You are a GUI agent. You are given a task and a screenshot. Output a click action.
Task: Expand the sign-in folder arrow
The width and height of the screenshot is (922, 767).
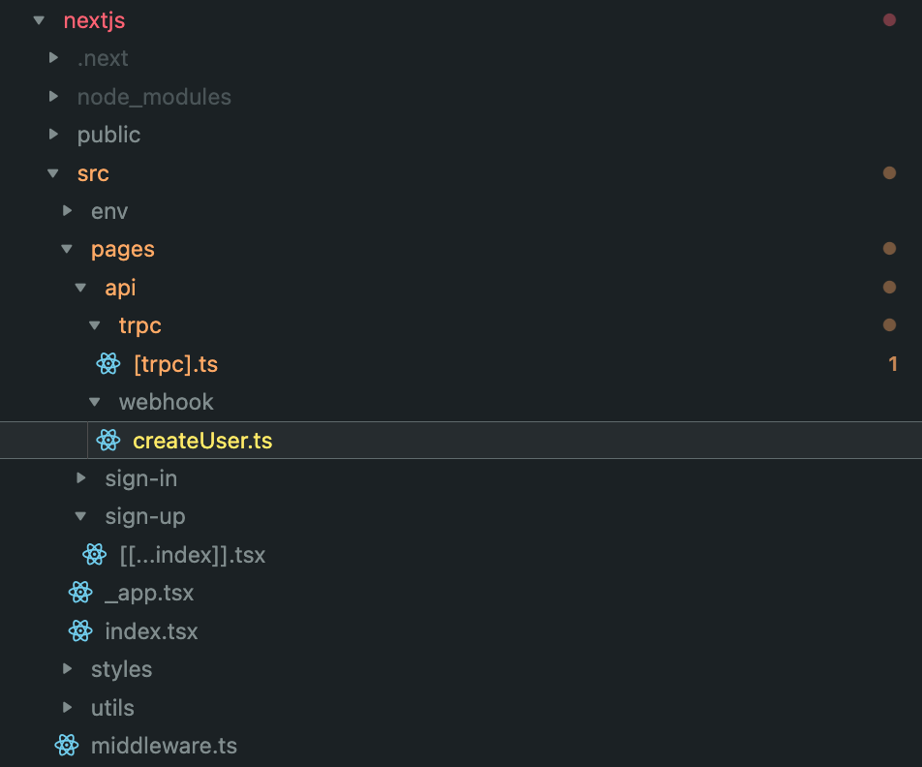81,478
